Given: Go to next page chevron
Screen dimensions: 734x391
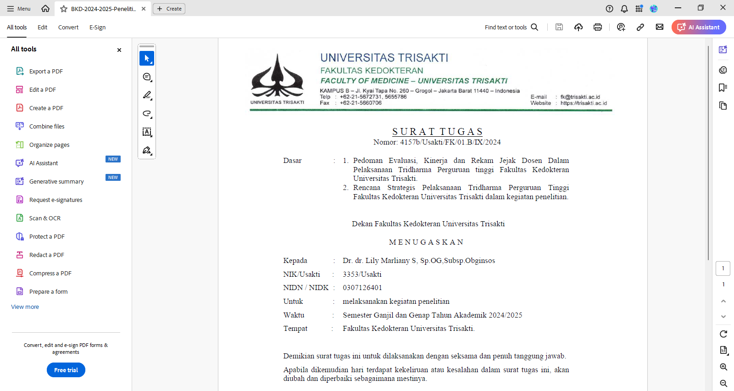Looking at the screenshot, I should click(723, 317).
